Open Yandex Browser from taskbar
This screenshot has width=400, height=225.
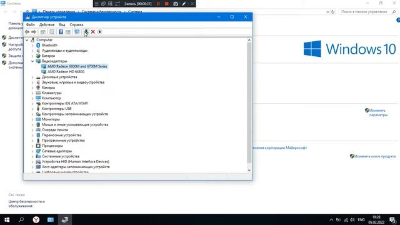[x=36, y=219]
